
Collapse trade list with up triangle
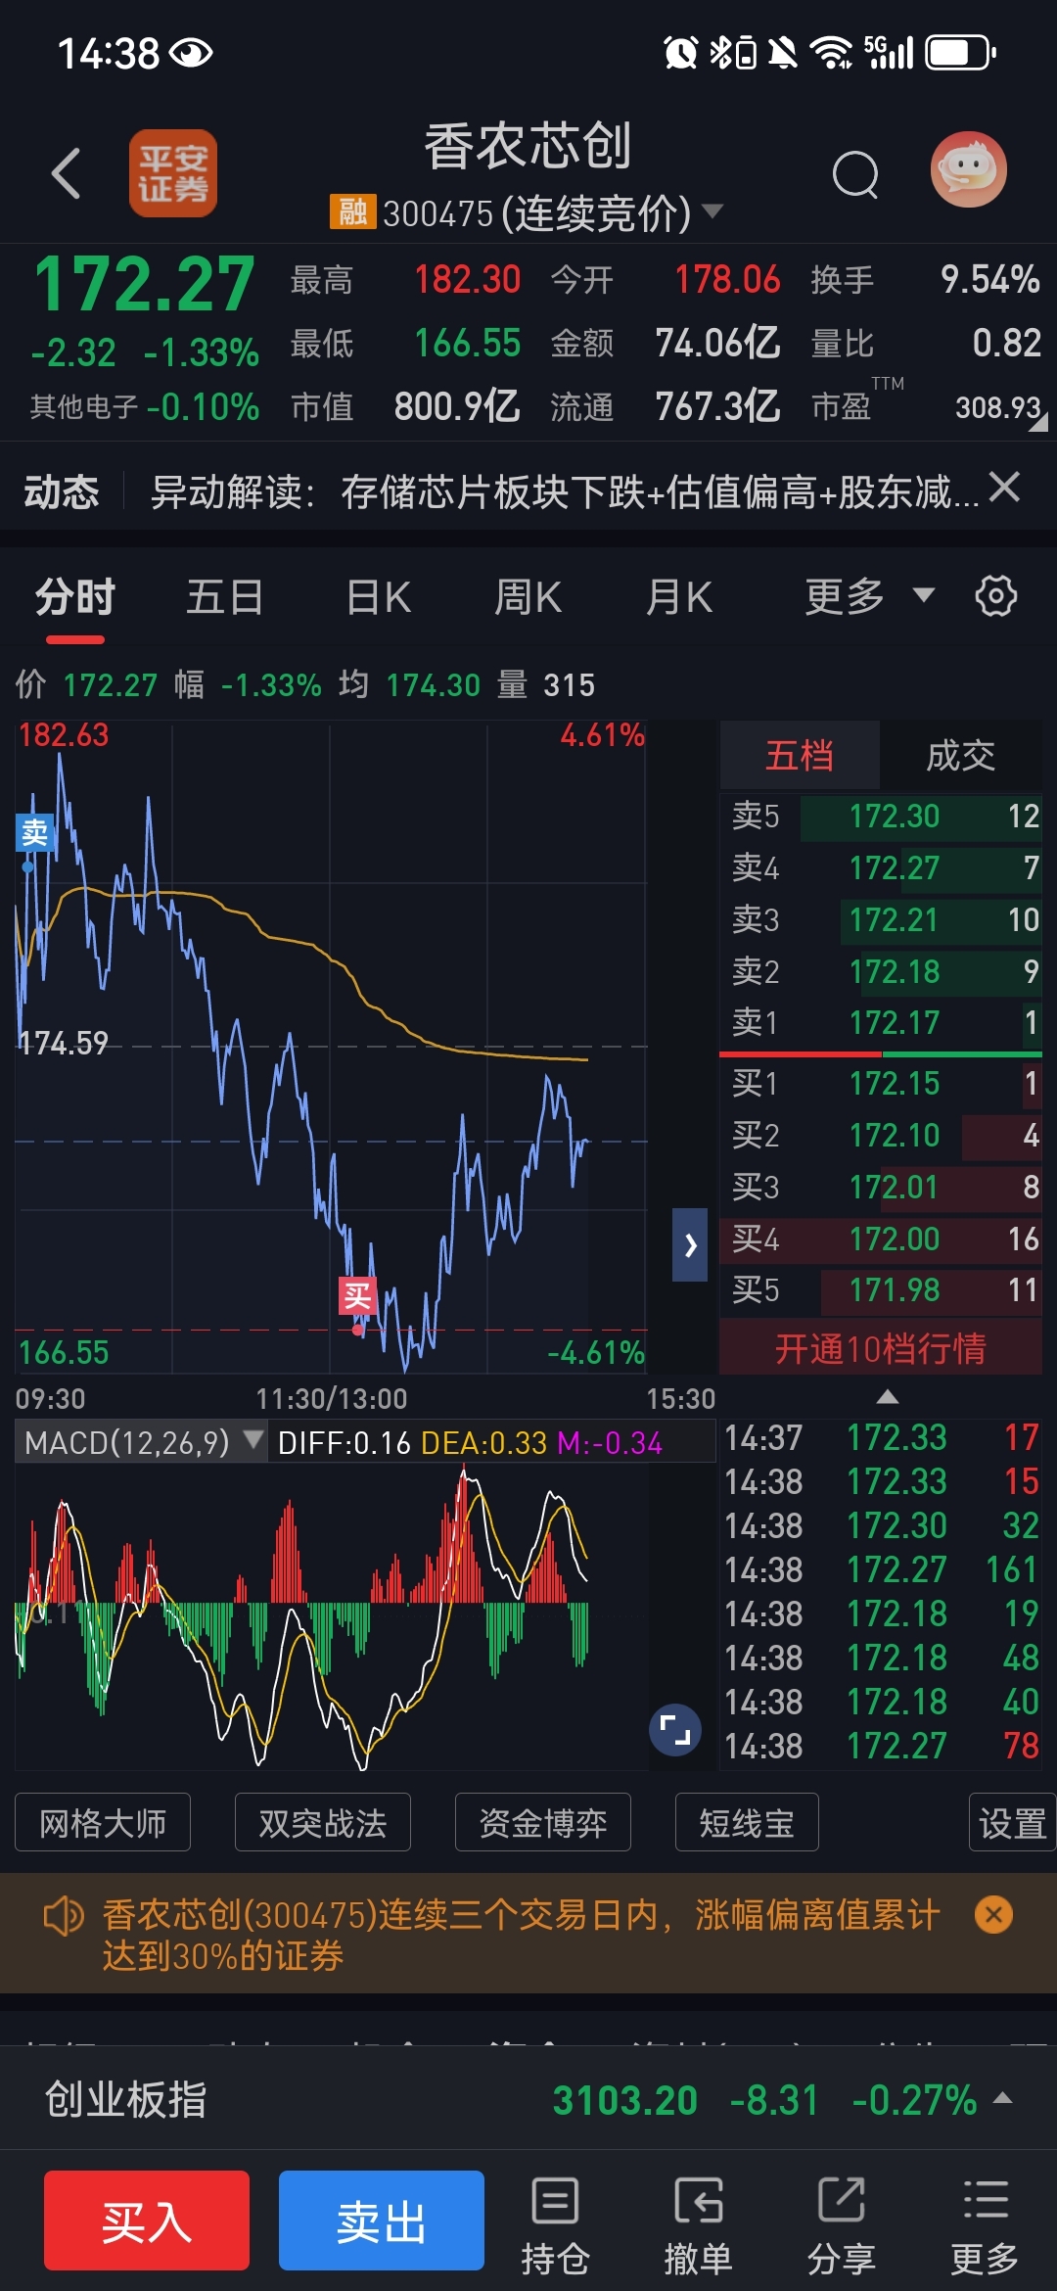(x=887, y=1396)
